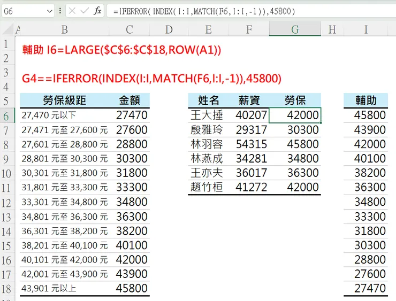This screenshot has width=396, height=301.
Task: Click the 輔助 header cell
Action: (365, 101)
